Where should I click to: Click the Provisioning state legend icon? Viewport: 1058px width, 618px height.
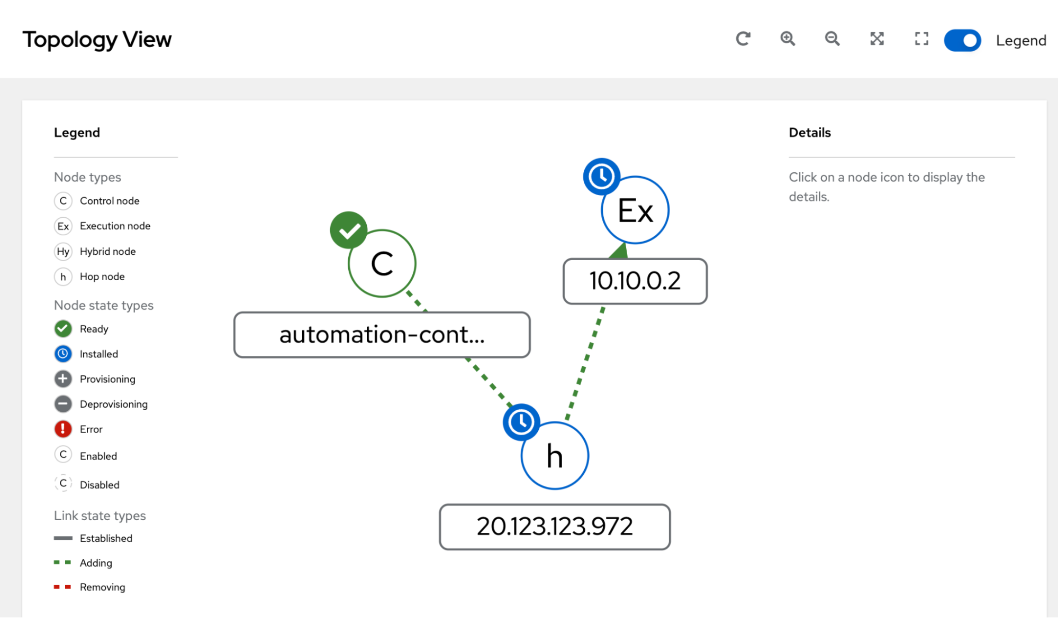(x=63, y=379)
